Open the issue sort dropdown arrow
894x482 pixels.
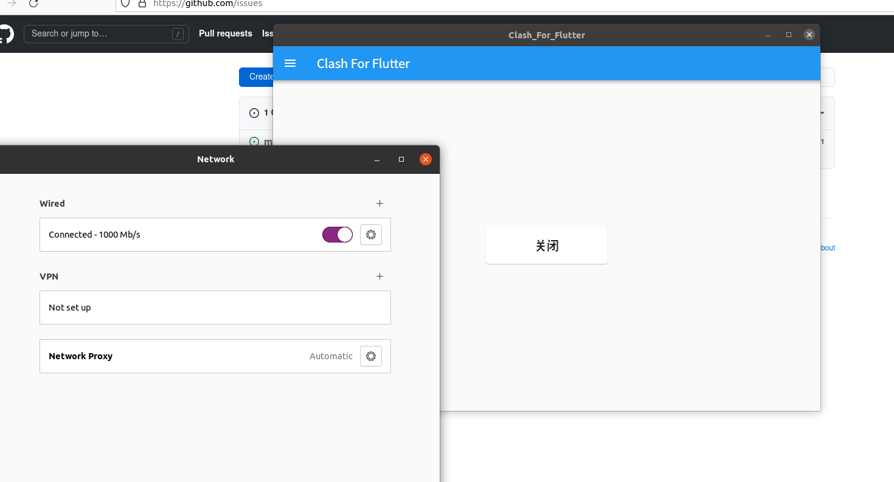tap(822, 113)
